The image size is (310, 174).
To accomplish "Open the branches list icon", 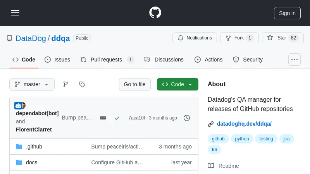I will coord(66,84).
